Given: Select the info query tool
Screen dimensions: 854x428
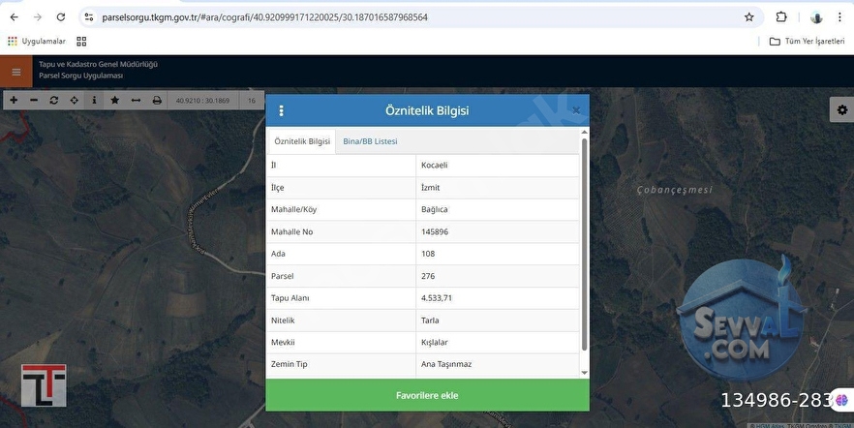Looking at the screenshot, I should [x=94, y=100].
